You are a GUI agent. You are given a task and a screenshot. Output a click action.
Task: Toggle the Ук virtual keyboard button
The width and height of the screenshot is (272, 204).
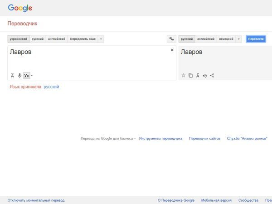26,75
